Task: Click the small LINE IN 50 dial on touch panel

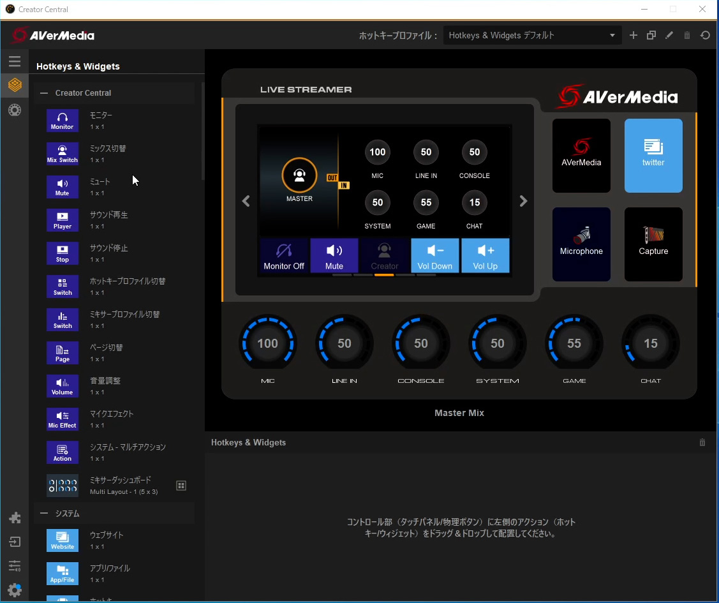Action: 426,153
